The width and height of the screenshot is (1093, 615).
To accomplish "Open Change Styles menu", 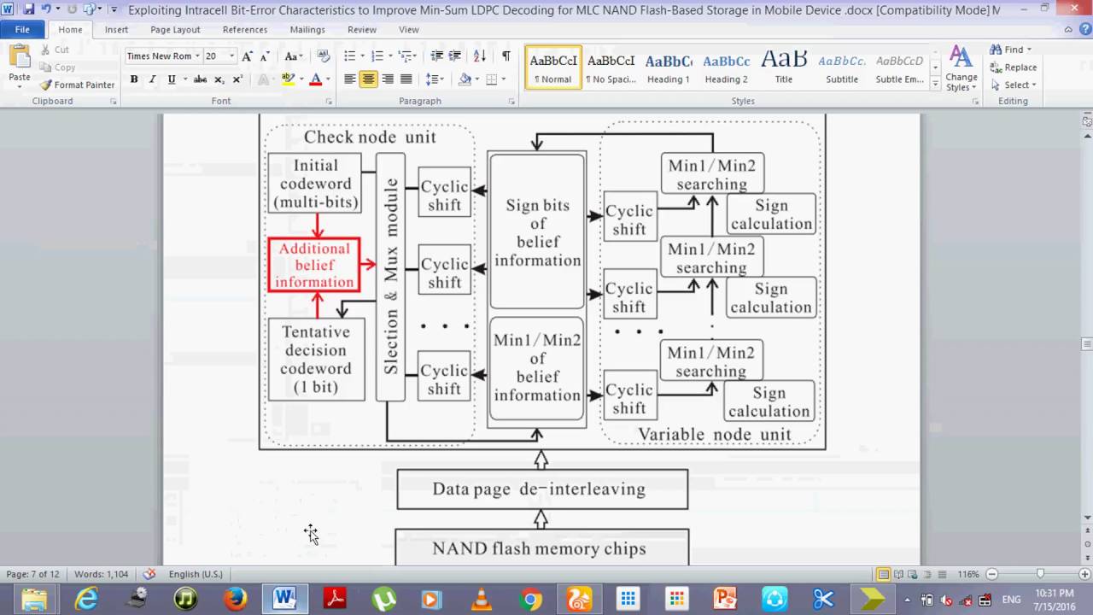I will pyautogui.click(x=961, y=68).
